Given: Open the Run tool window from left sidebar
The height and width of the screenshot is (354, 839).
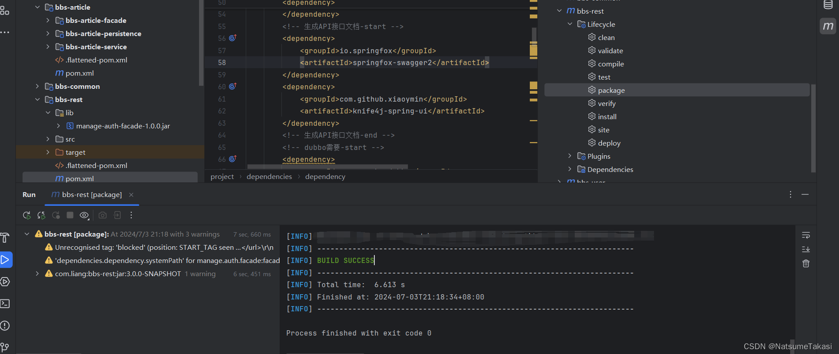Looking at the screenshot, I should click(x=5, y=260).
